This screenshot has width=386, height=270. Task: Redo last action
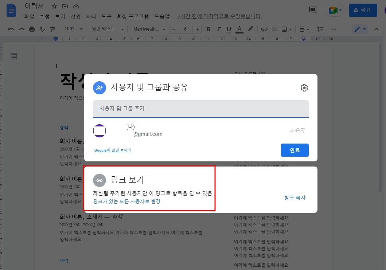click(22, 29)
